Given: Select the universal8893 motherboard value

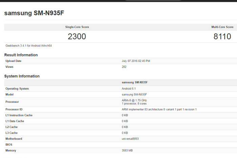Looking at the screenshot, I should tap(130, 139).
